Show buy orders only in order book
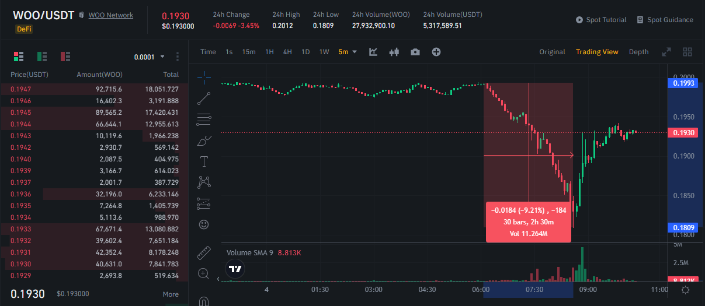705x306 pixels. point(42,57)
